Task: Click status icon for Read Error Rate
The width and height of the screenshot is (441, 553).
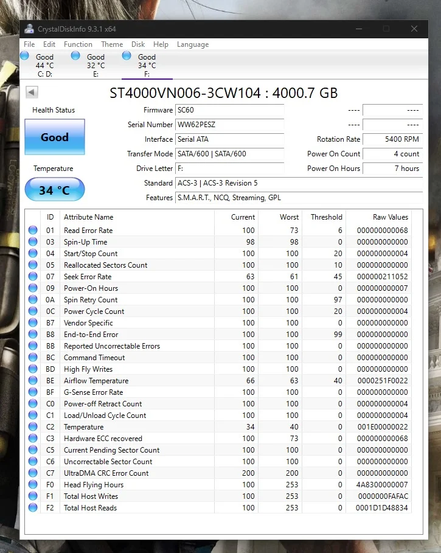Action: pyautogui.click(x=33, y=231)
